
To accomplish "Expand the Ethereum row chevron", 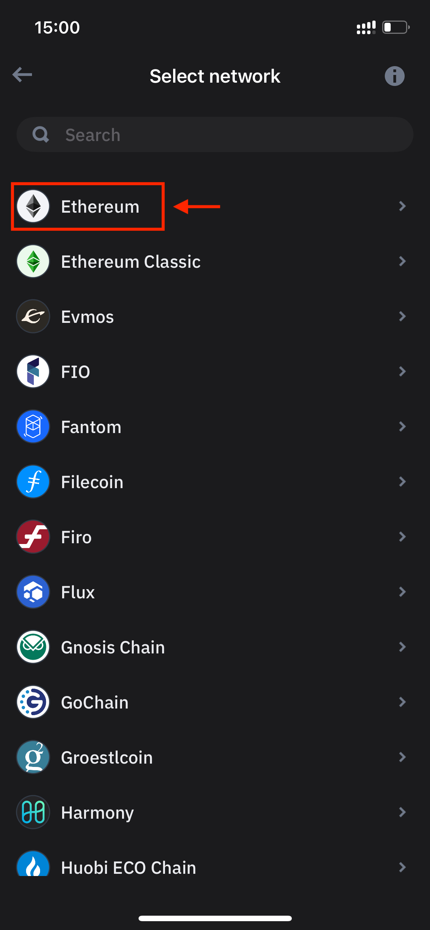I will (x=402, y=206).
